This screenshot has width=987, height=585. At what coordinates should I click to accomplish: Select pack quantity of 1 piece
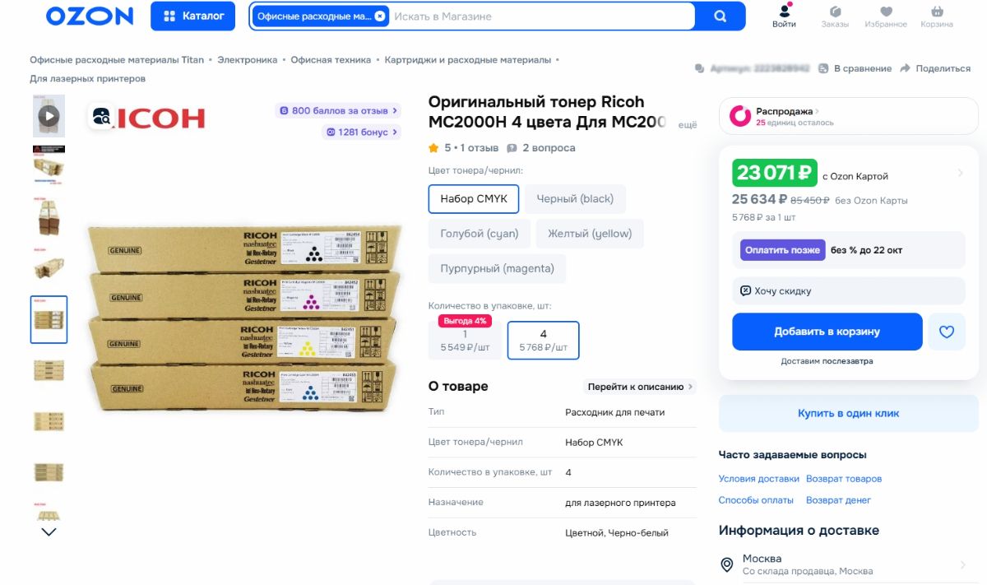tap(465, 341)
